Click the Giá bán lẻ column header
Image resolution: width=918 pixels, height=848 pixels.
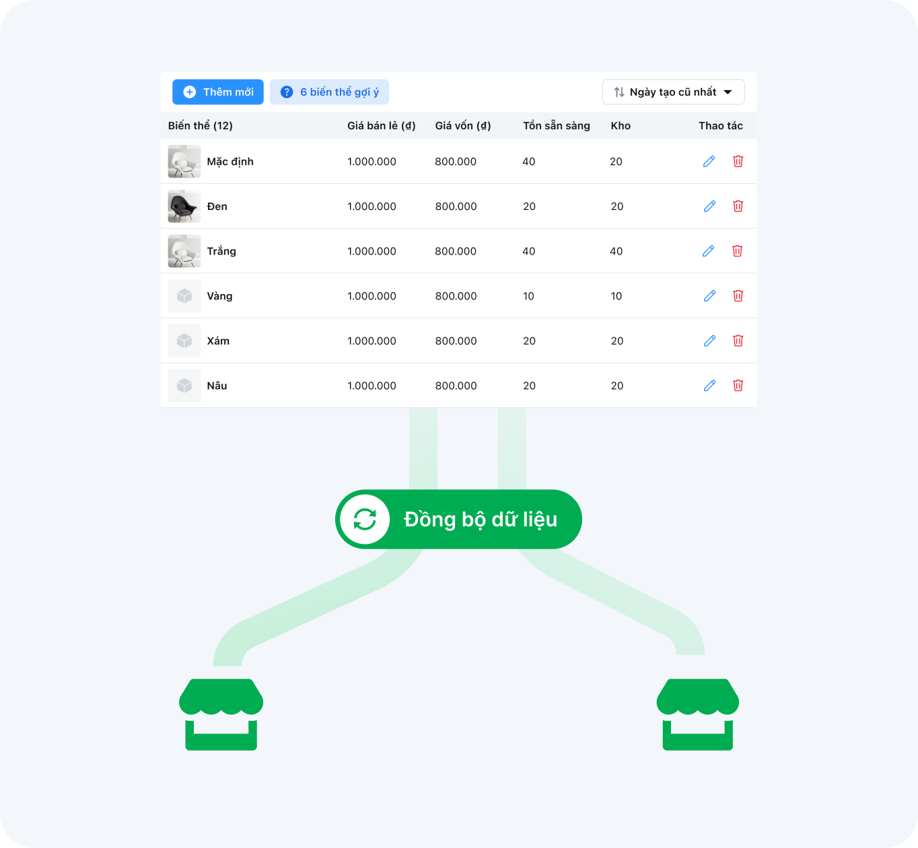click(381, 126)
